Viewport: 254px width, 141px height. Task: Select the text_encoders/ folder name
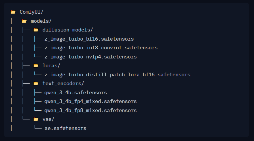click(x=63, y=83)
